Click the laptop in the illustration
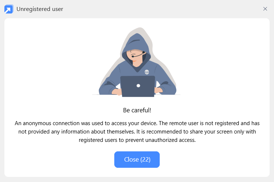 coord(138,86)
